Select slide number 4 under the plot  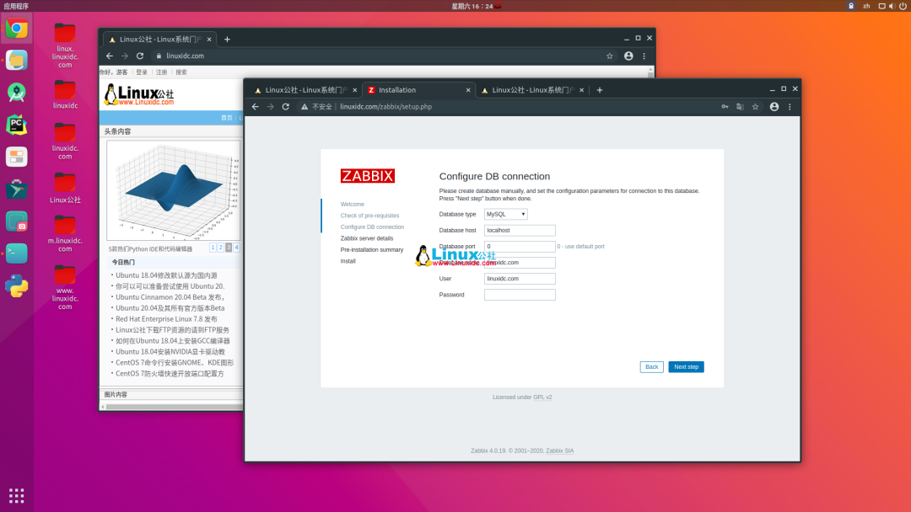coord(236,248)
